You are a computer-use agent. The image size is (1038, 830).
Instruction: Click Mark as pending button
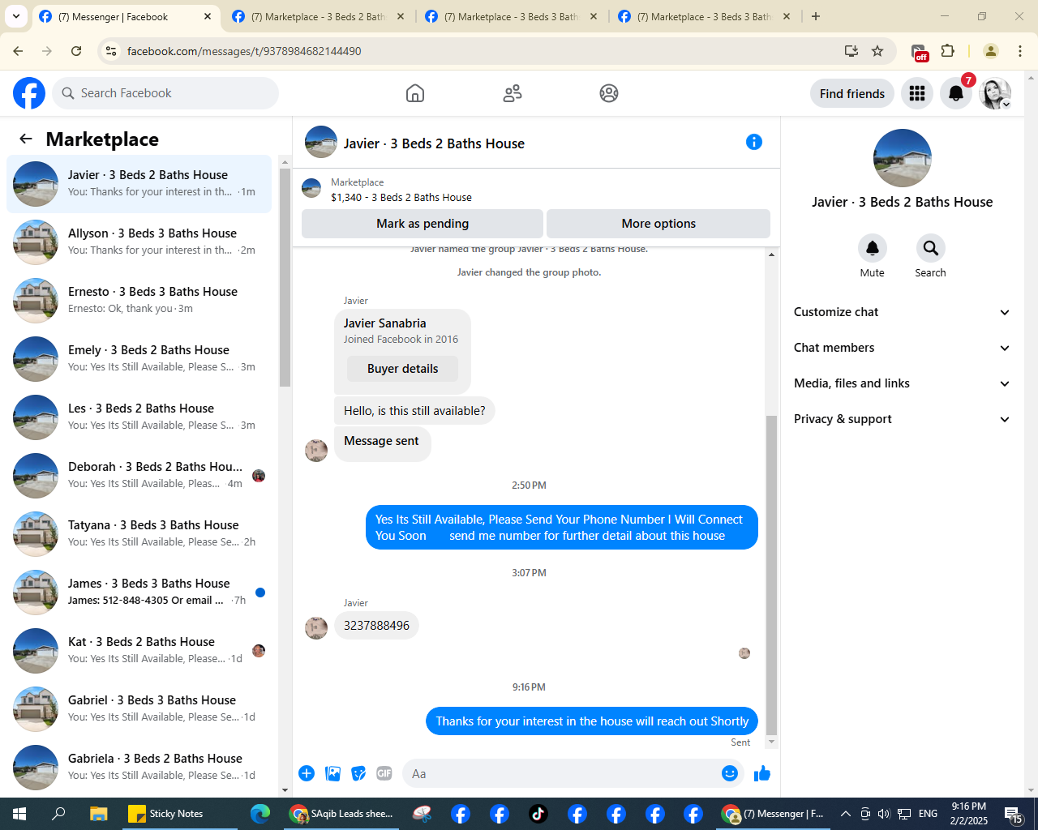422,224
